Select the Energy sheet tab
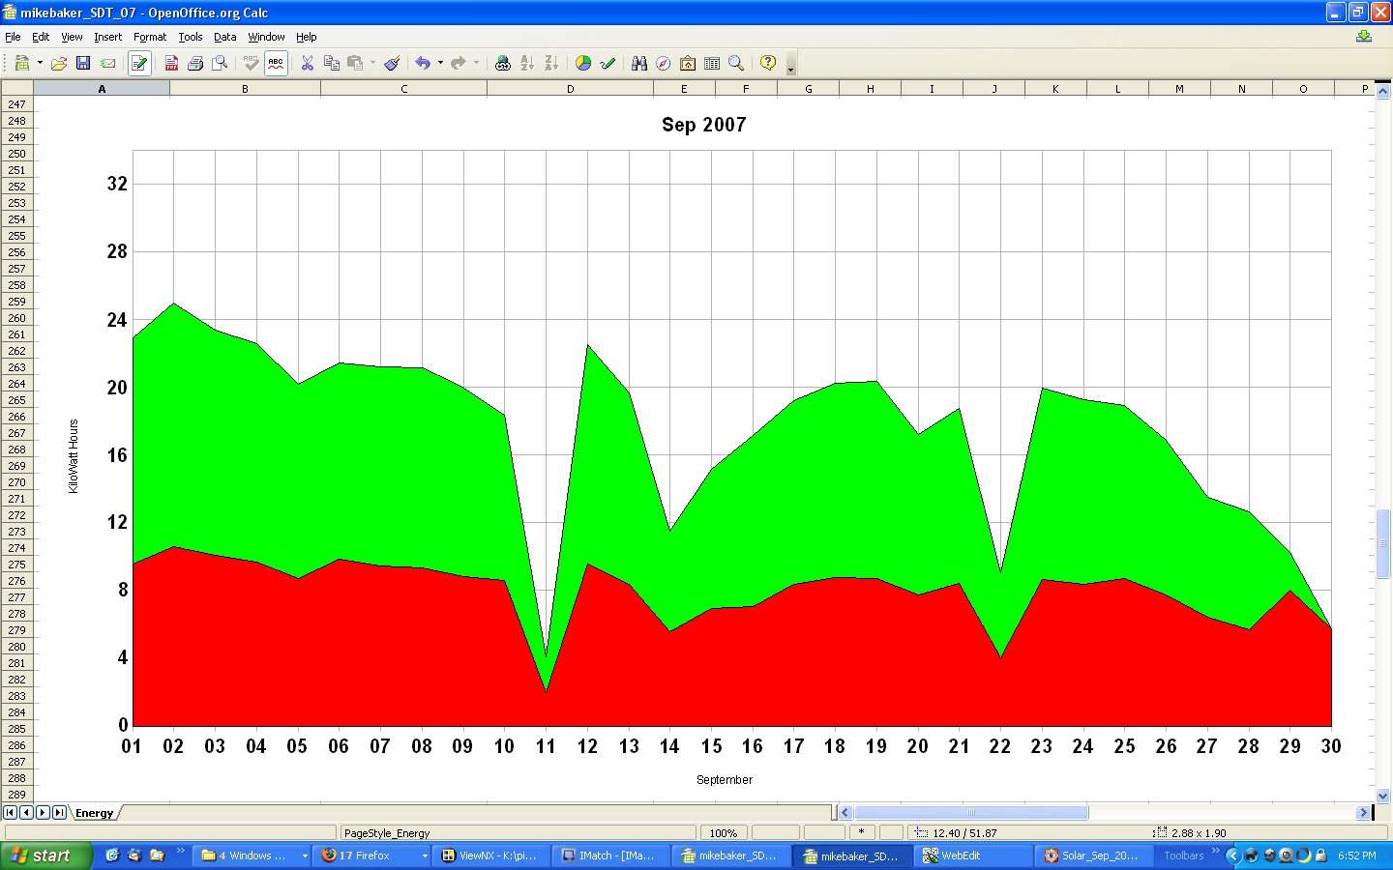 click(94, 813)
